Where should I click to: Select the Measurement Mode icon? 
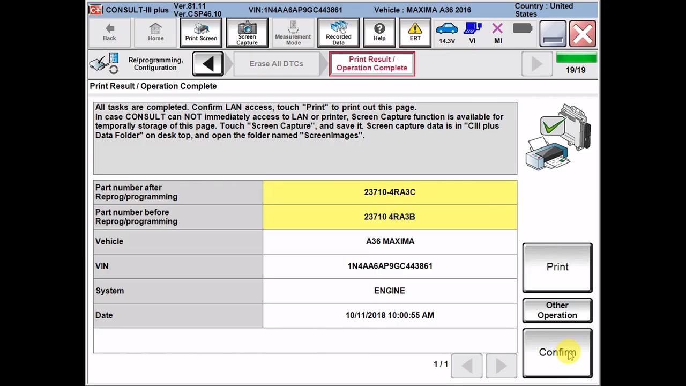coord(293,33)
